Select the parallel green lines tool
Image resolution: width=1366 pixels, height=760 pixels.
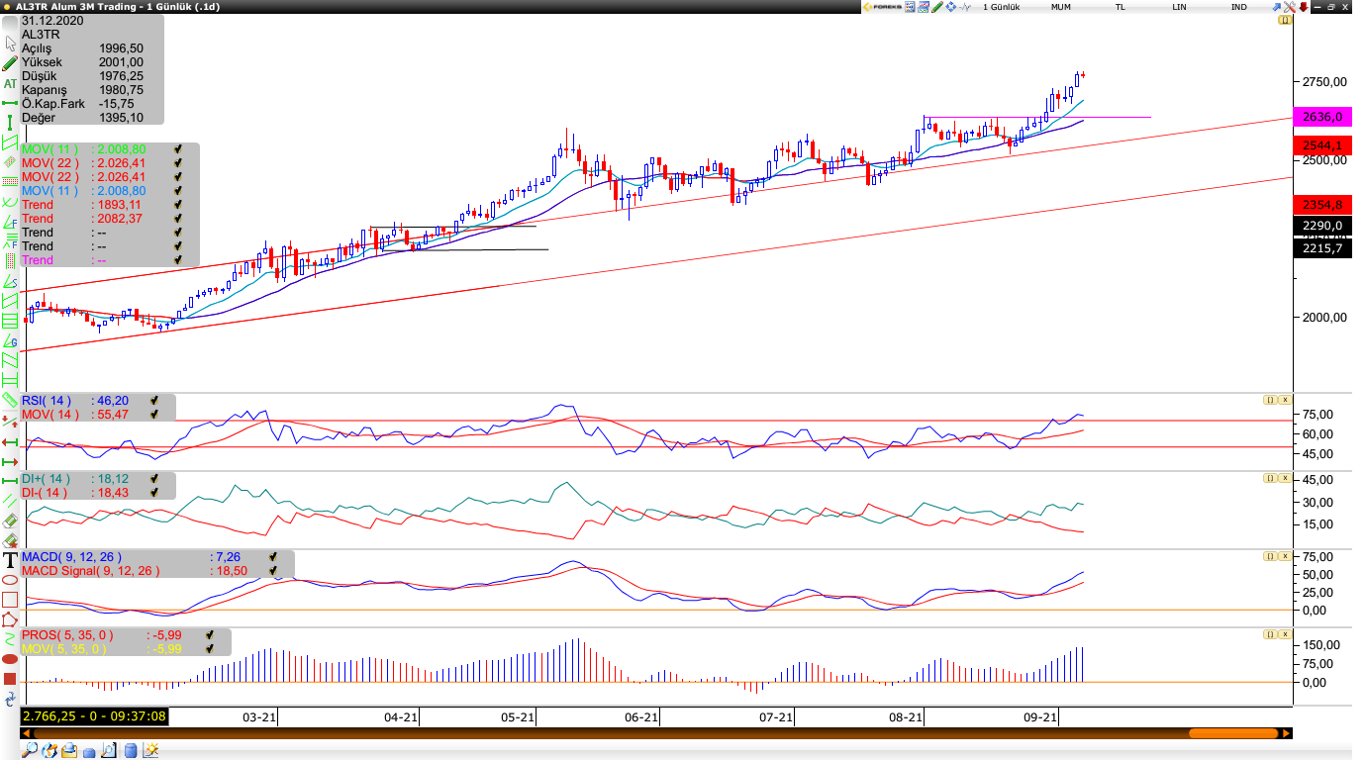pos(10,500)
